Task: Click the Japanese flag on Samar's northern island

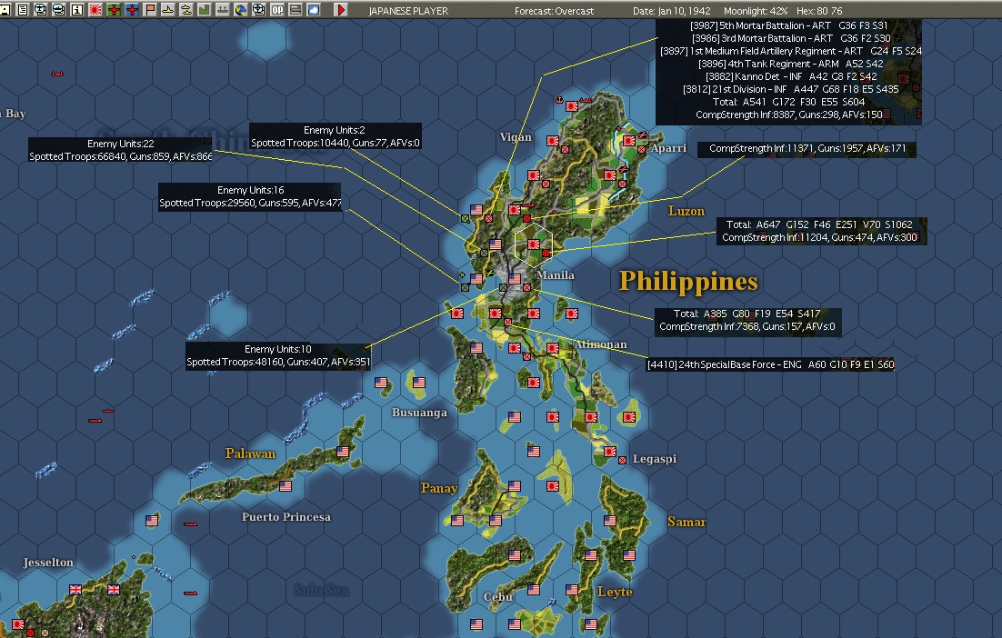Action: pos(629,417)
